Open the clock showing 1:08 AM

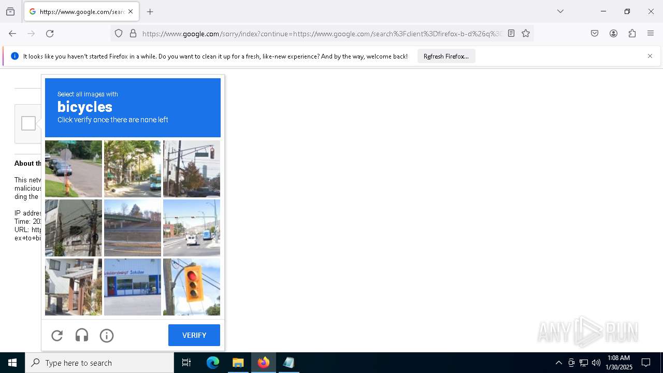[619, 363]
